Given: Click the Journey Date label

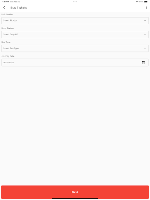Looking at the screenshot, I should point(8,56).
